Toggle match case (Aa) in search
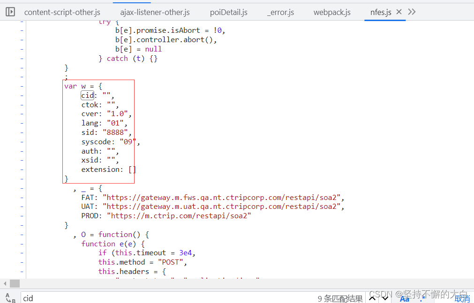 pyautogui.click(x=404, y=299)
